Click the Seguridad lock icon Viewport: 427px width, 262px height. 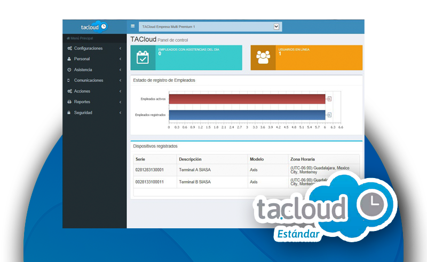[69, 112]
